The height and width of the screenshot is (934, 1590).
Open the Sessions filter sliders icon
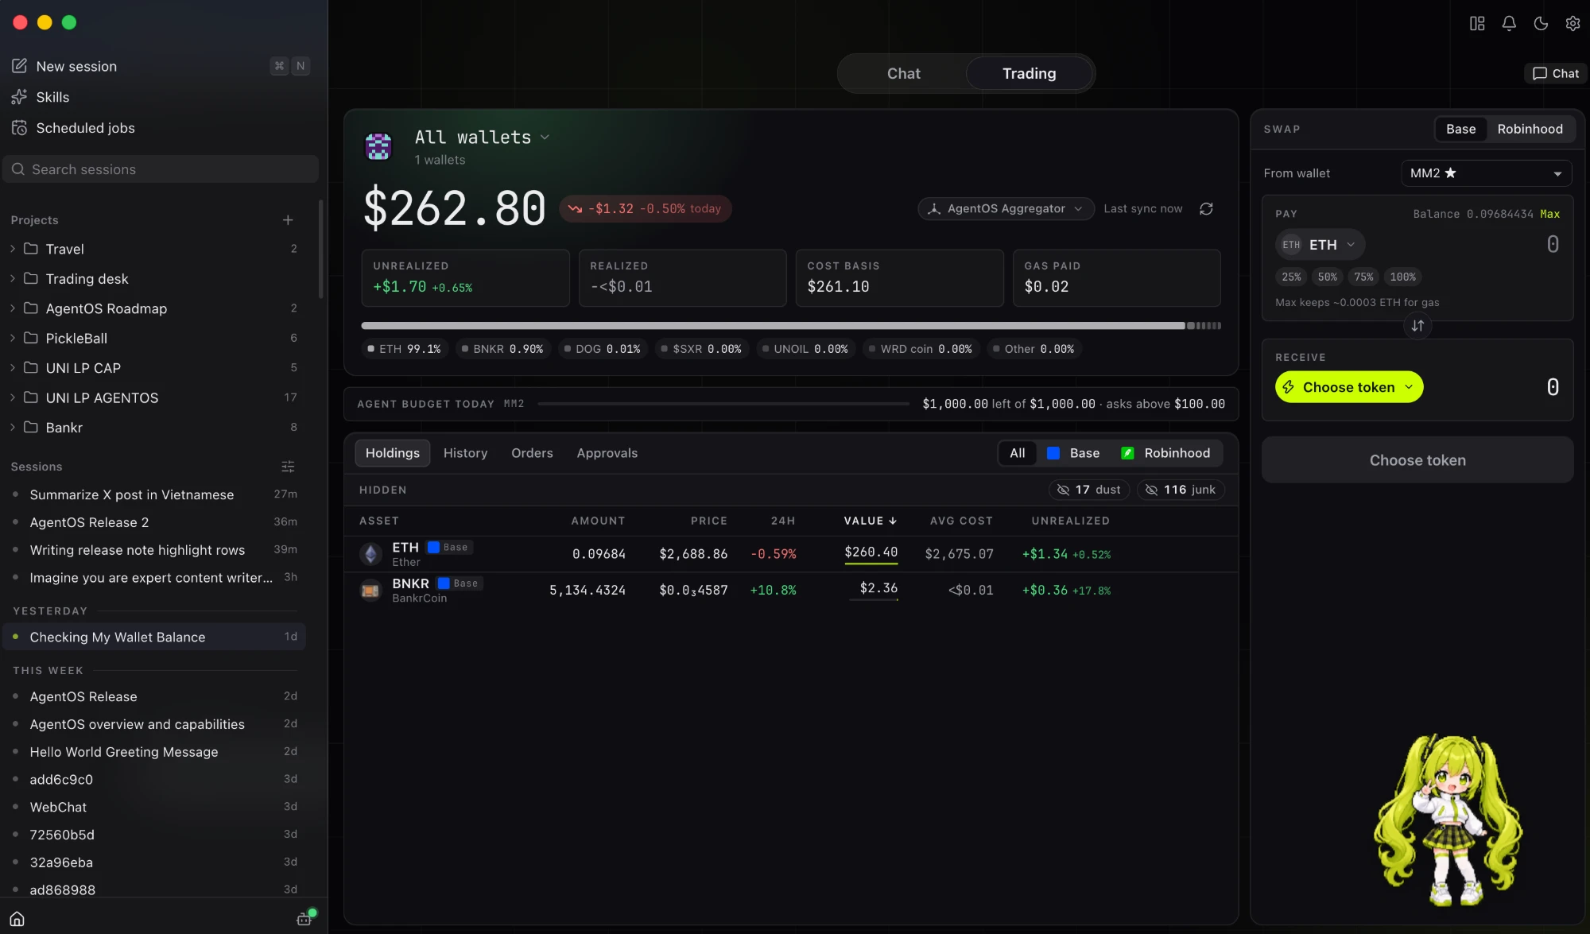[x=288, y=467]
